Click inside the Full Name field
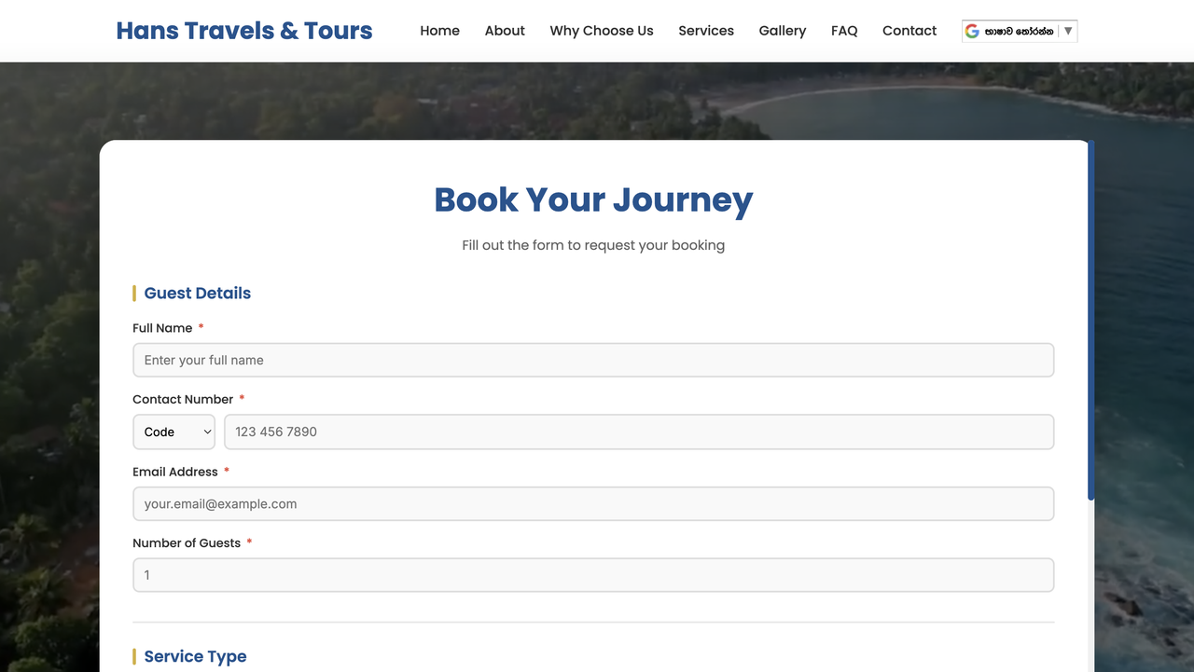The image size is (1194, 672). point(593,360)
